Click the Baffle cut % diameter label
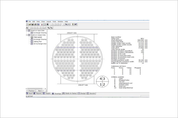This screenshot has height=118, width=178. tap(119, 63)
